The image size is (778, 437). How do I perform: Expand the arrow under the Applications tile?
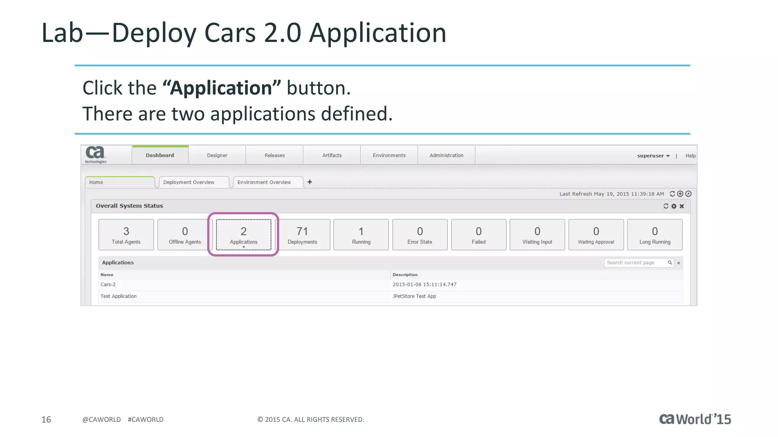click(244, 247)
